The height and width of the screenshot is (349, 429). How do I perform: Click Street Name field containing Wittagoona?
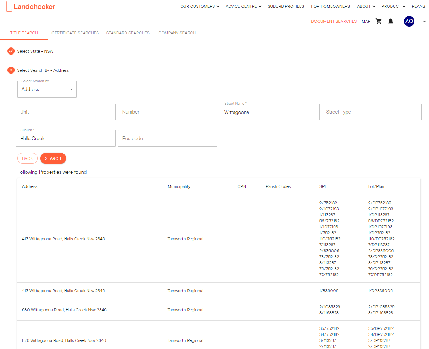coord(270,112)
